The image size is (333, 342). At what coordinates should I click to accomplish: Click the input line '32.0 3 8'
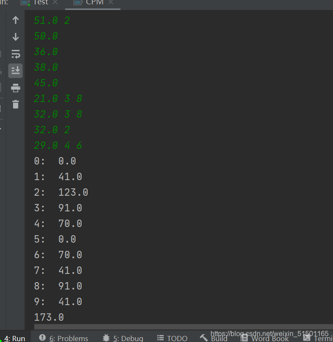click(58, 114)
